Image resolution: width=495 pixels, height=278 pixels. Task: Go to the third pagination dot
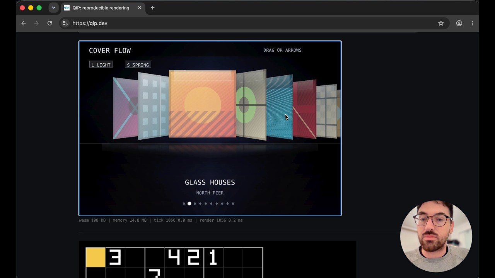(x=195, y=203)
